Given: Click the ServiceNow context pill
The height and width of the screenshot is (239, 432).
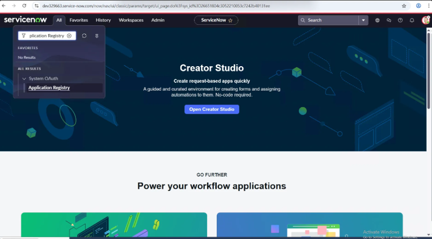Looking at the screenshot, I should 216,20.
